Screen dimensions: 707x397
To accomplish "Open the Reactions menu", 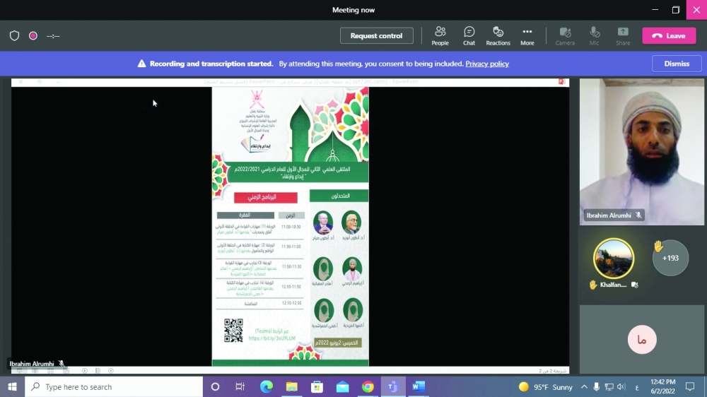I will (x=498, y=35).
